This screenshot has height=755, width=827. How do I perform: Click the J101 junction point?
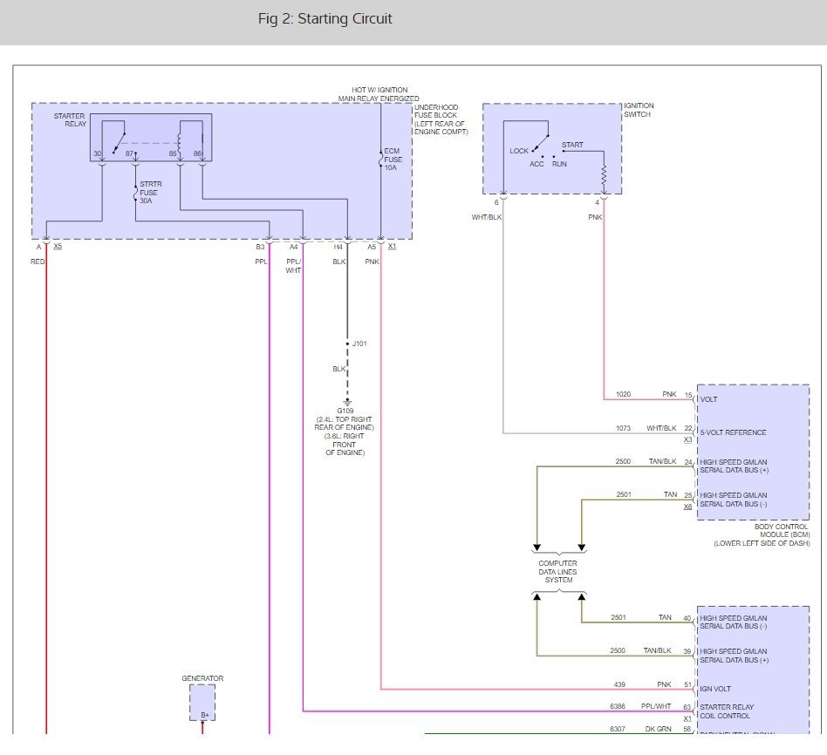coord(347,344)
